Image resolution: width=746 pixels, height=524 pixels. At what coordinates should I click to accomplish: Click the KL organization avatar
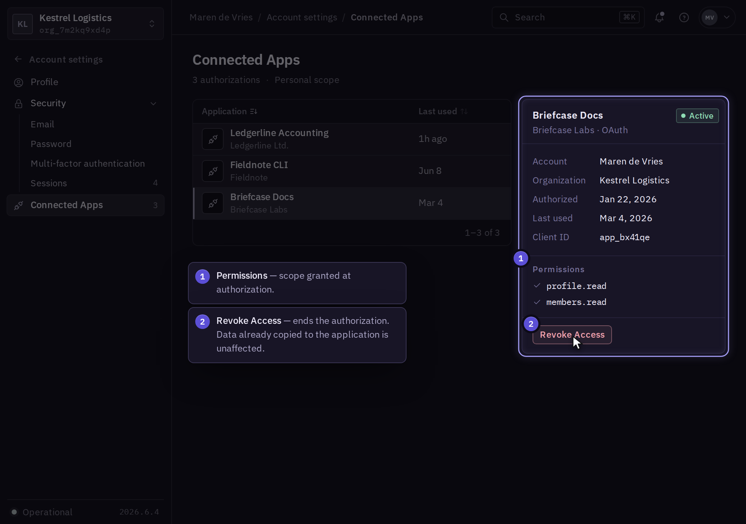tap(23, 24)
